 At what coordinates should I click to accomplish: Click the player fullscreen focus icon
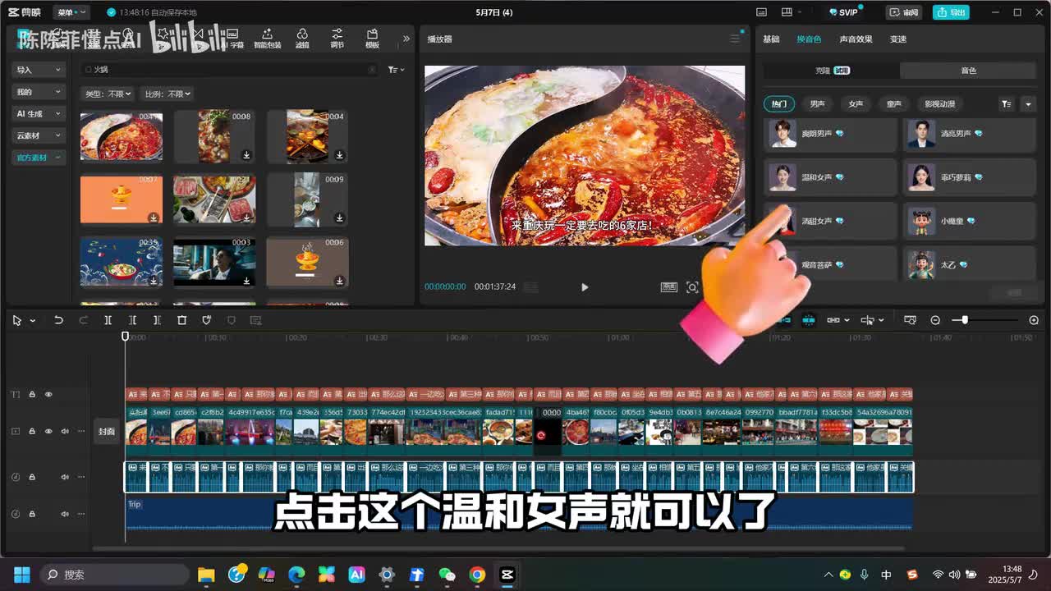692,287
